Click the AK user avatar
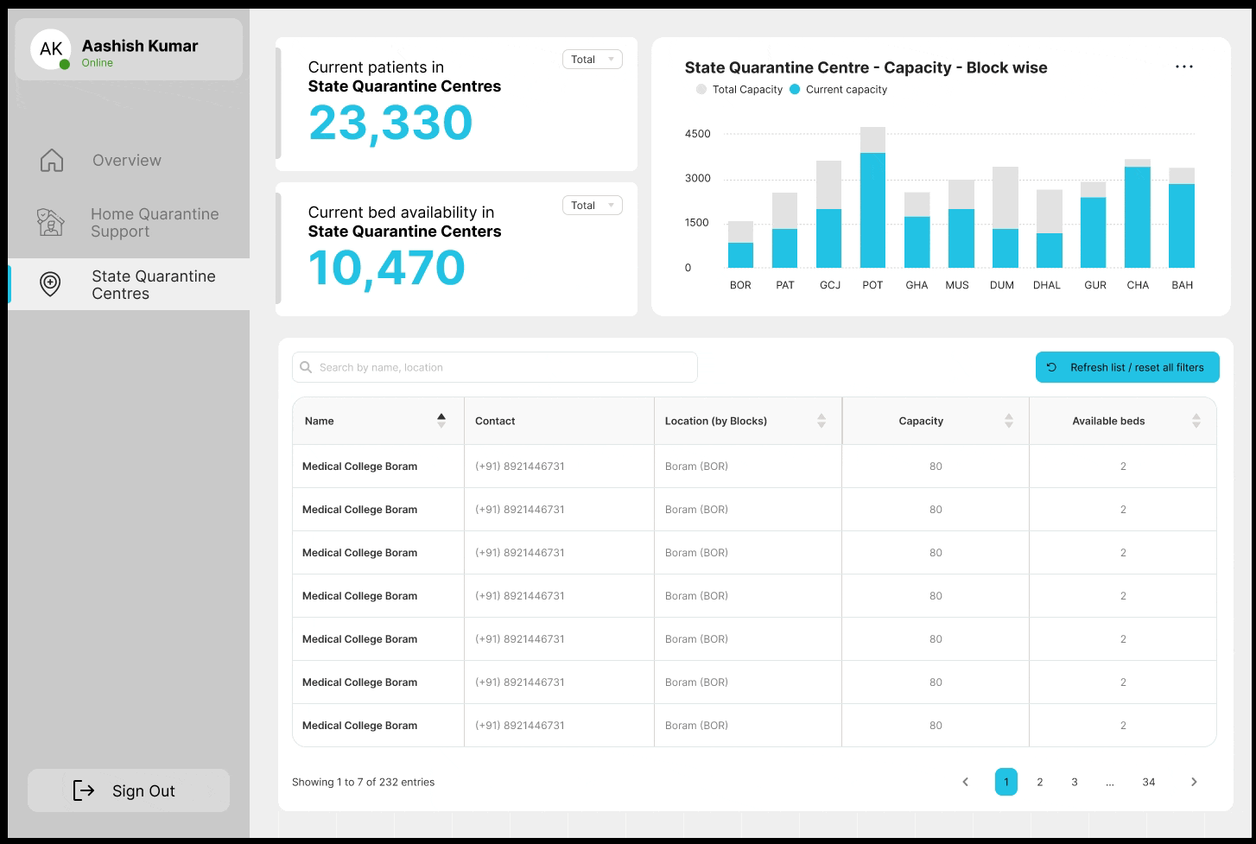 click(x=51, y=49)
